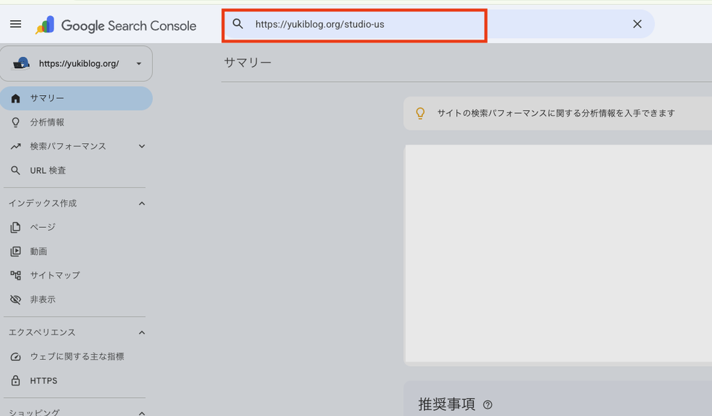The image size is (712, 416).
Task: Click the magnifier icon beside URL 検査
Action: (x=15, y=171)
